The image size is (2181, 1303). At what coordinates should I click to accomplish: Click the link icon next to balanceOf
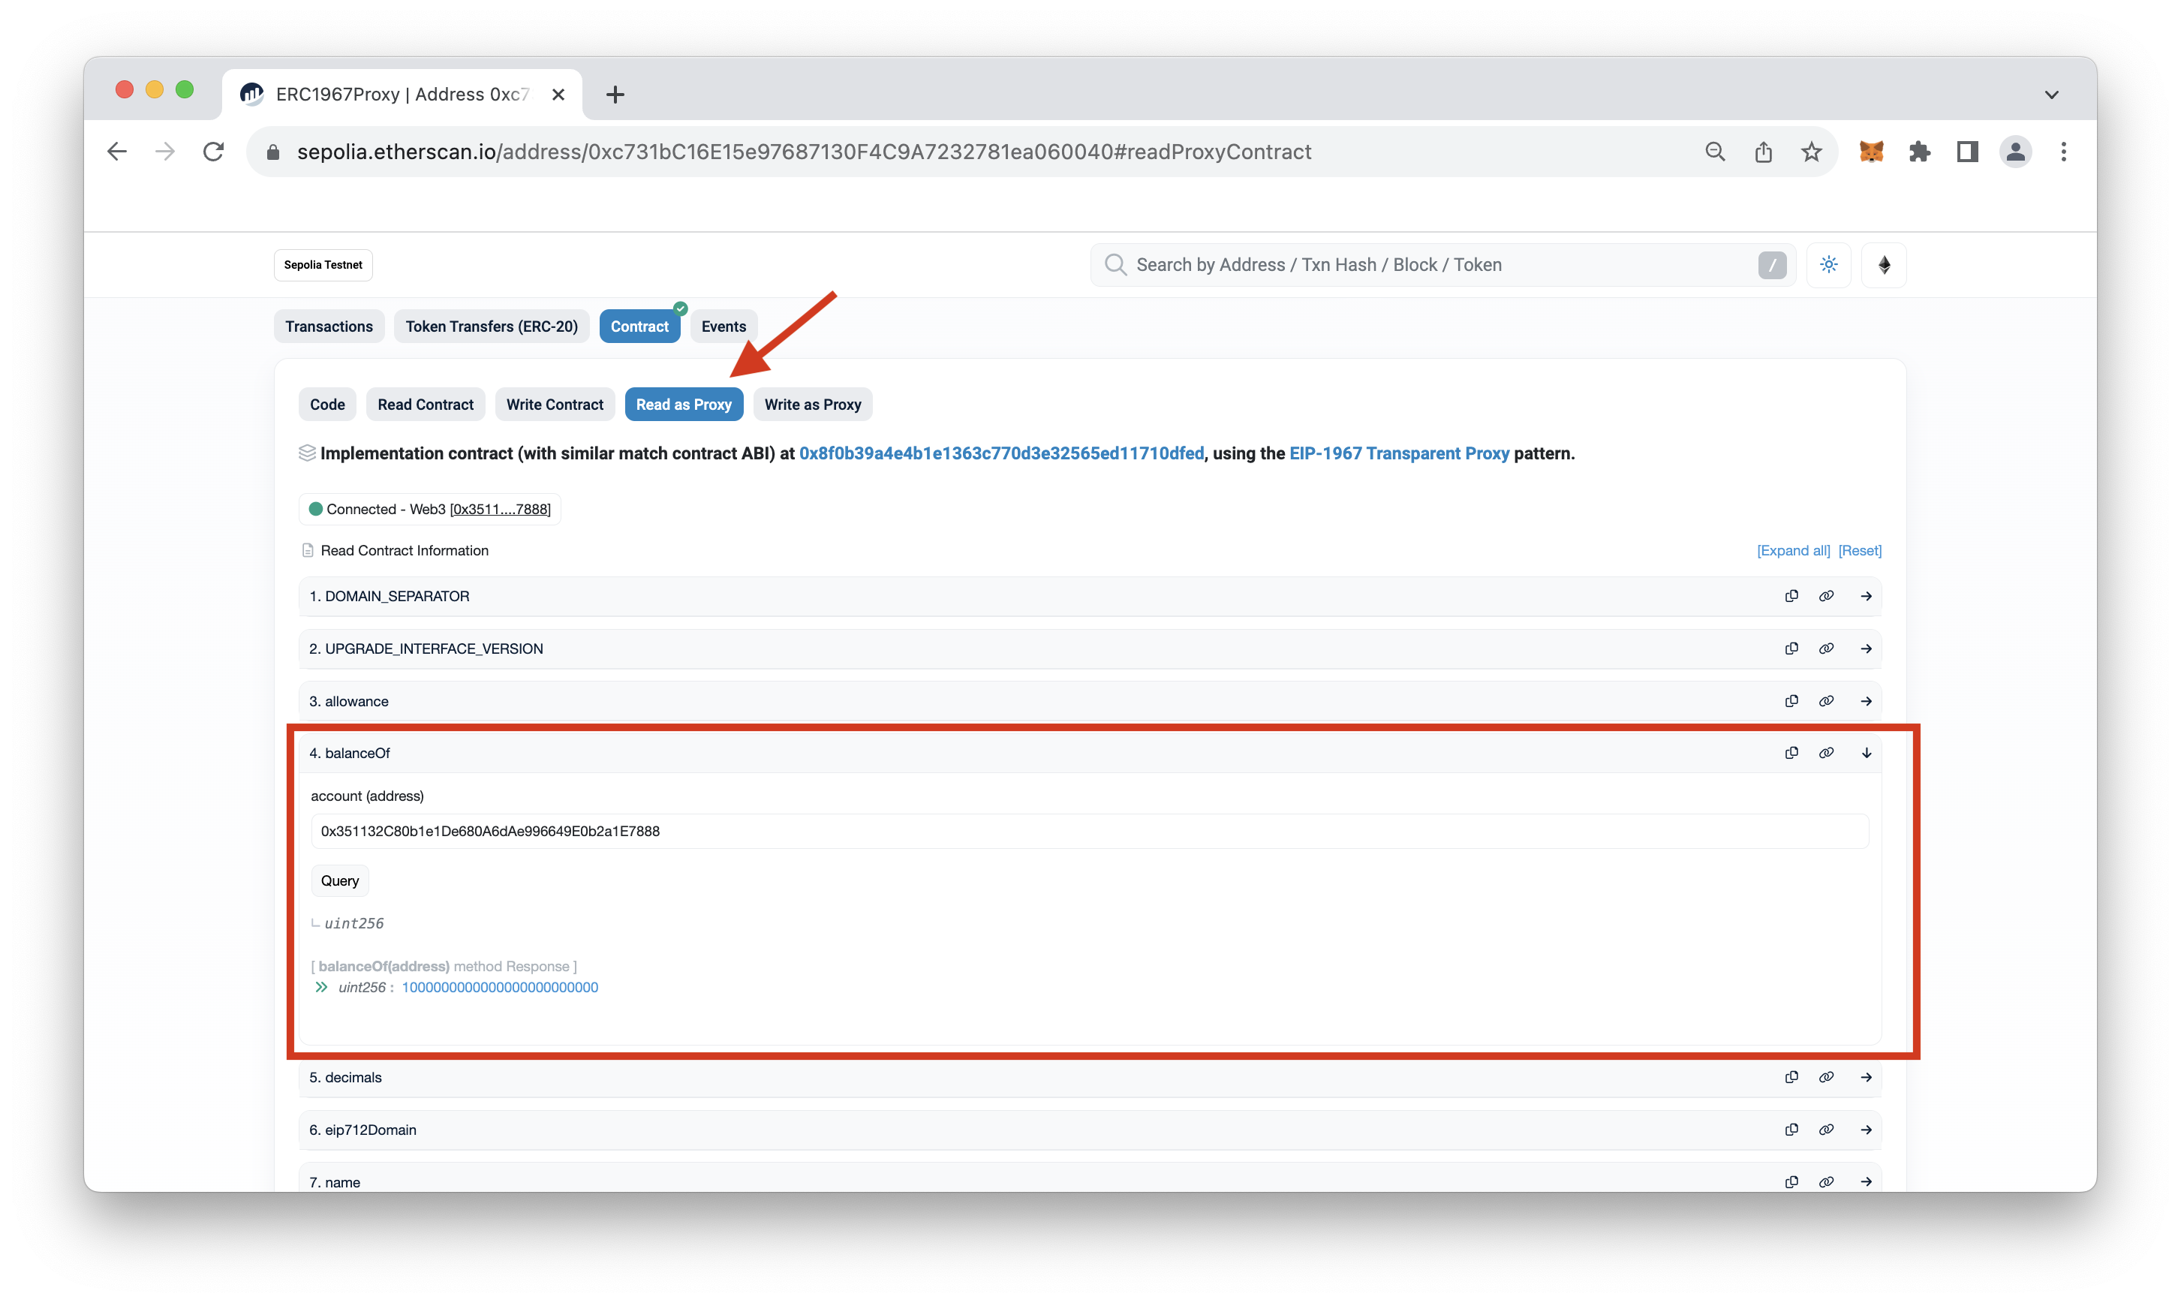tap(1828, 752)
